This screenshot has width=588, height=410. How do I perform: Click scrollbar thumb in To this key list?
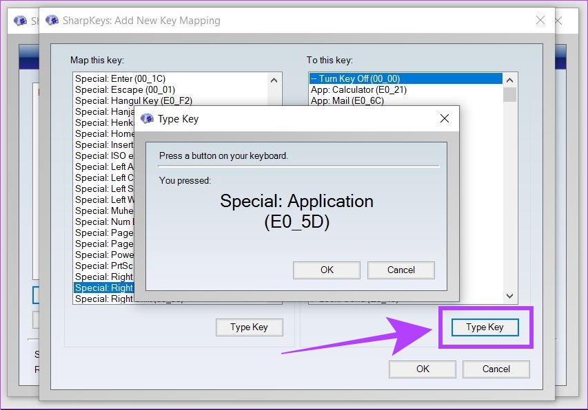point(509,94)
